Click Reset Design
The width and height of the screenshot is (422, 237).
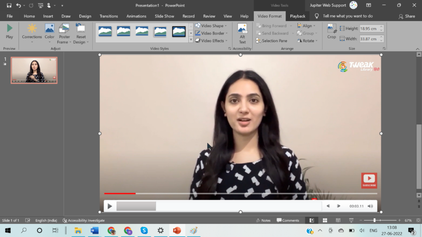tap(81, 33)
